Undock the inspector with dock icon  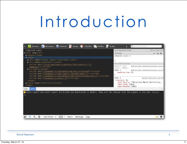[x=25, y=117]
